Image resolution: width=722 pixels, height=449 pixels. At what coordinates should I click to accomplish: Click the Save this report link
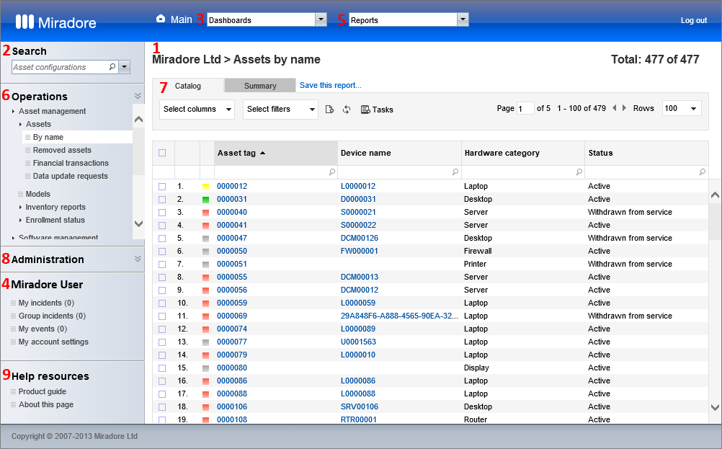(330, 85)
